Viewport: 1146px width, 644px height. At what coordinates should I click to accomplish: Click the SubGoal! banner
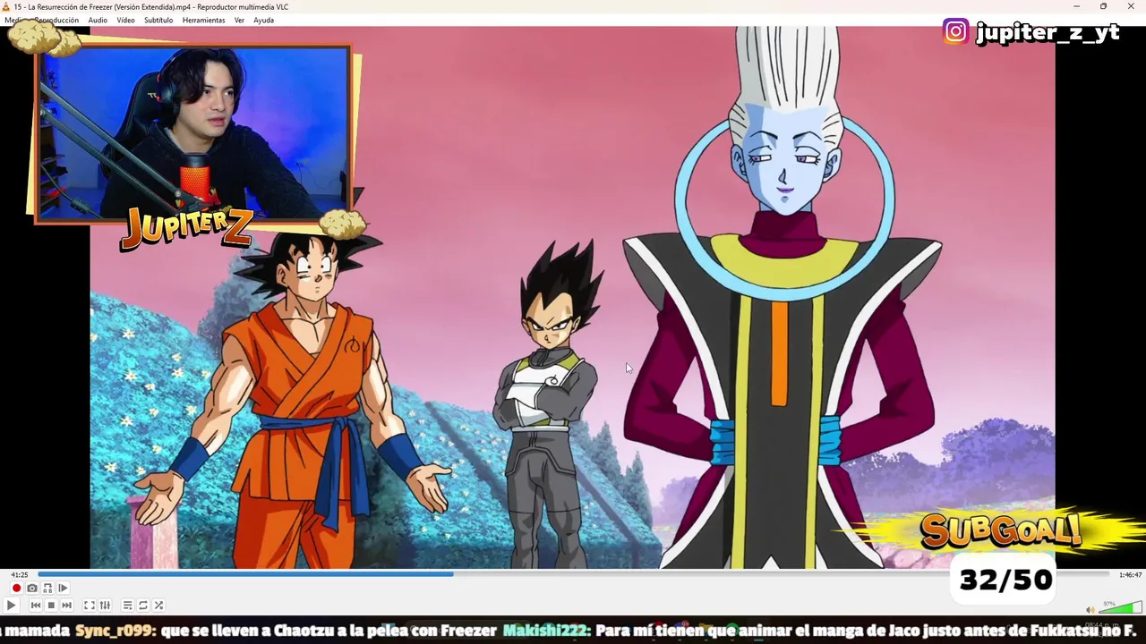click(x=1000, y=530)
